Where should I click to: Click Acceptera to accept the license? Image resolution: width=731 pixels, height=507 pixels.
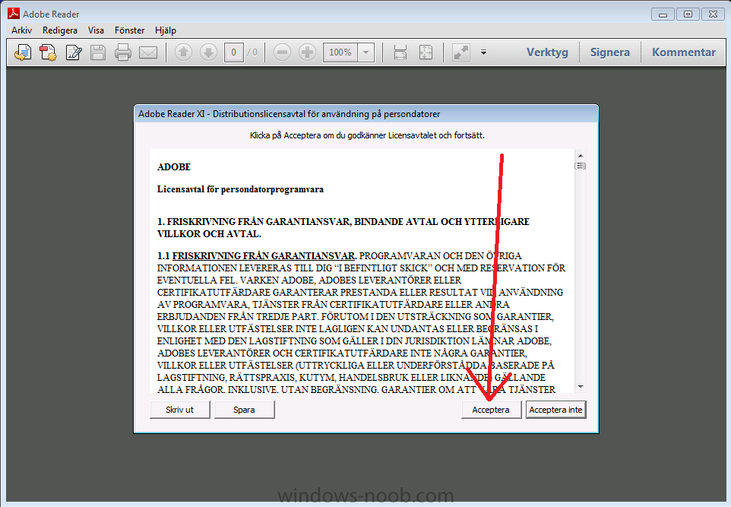491,410
